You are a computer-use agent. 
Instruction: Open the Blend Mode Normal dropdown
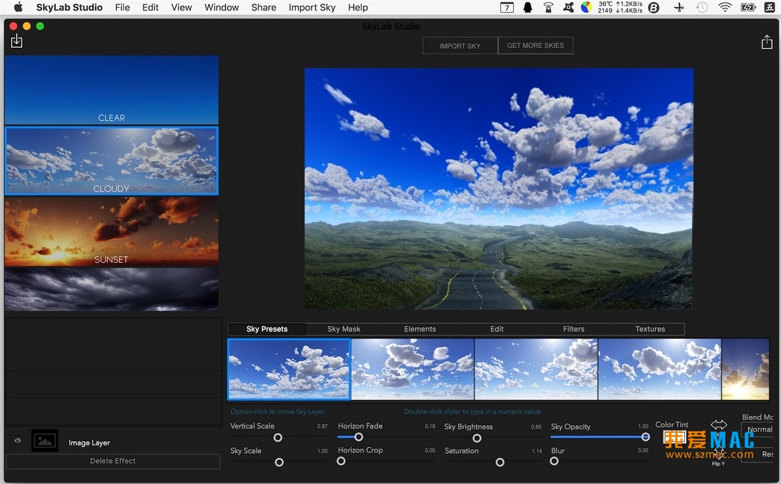pos(758,429)
